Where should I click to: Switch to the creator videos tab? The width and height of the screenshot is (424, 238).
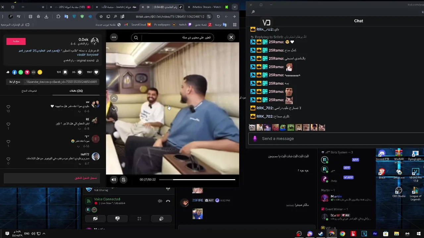coord(29,91)
